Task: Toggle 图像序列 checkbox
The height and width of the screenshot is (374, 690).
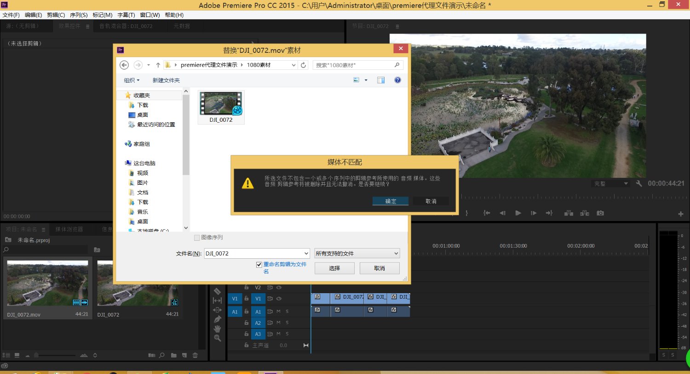Action: point(197,238)
